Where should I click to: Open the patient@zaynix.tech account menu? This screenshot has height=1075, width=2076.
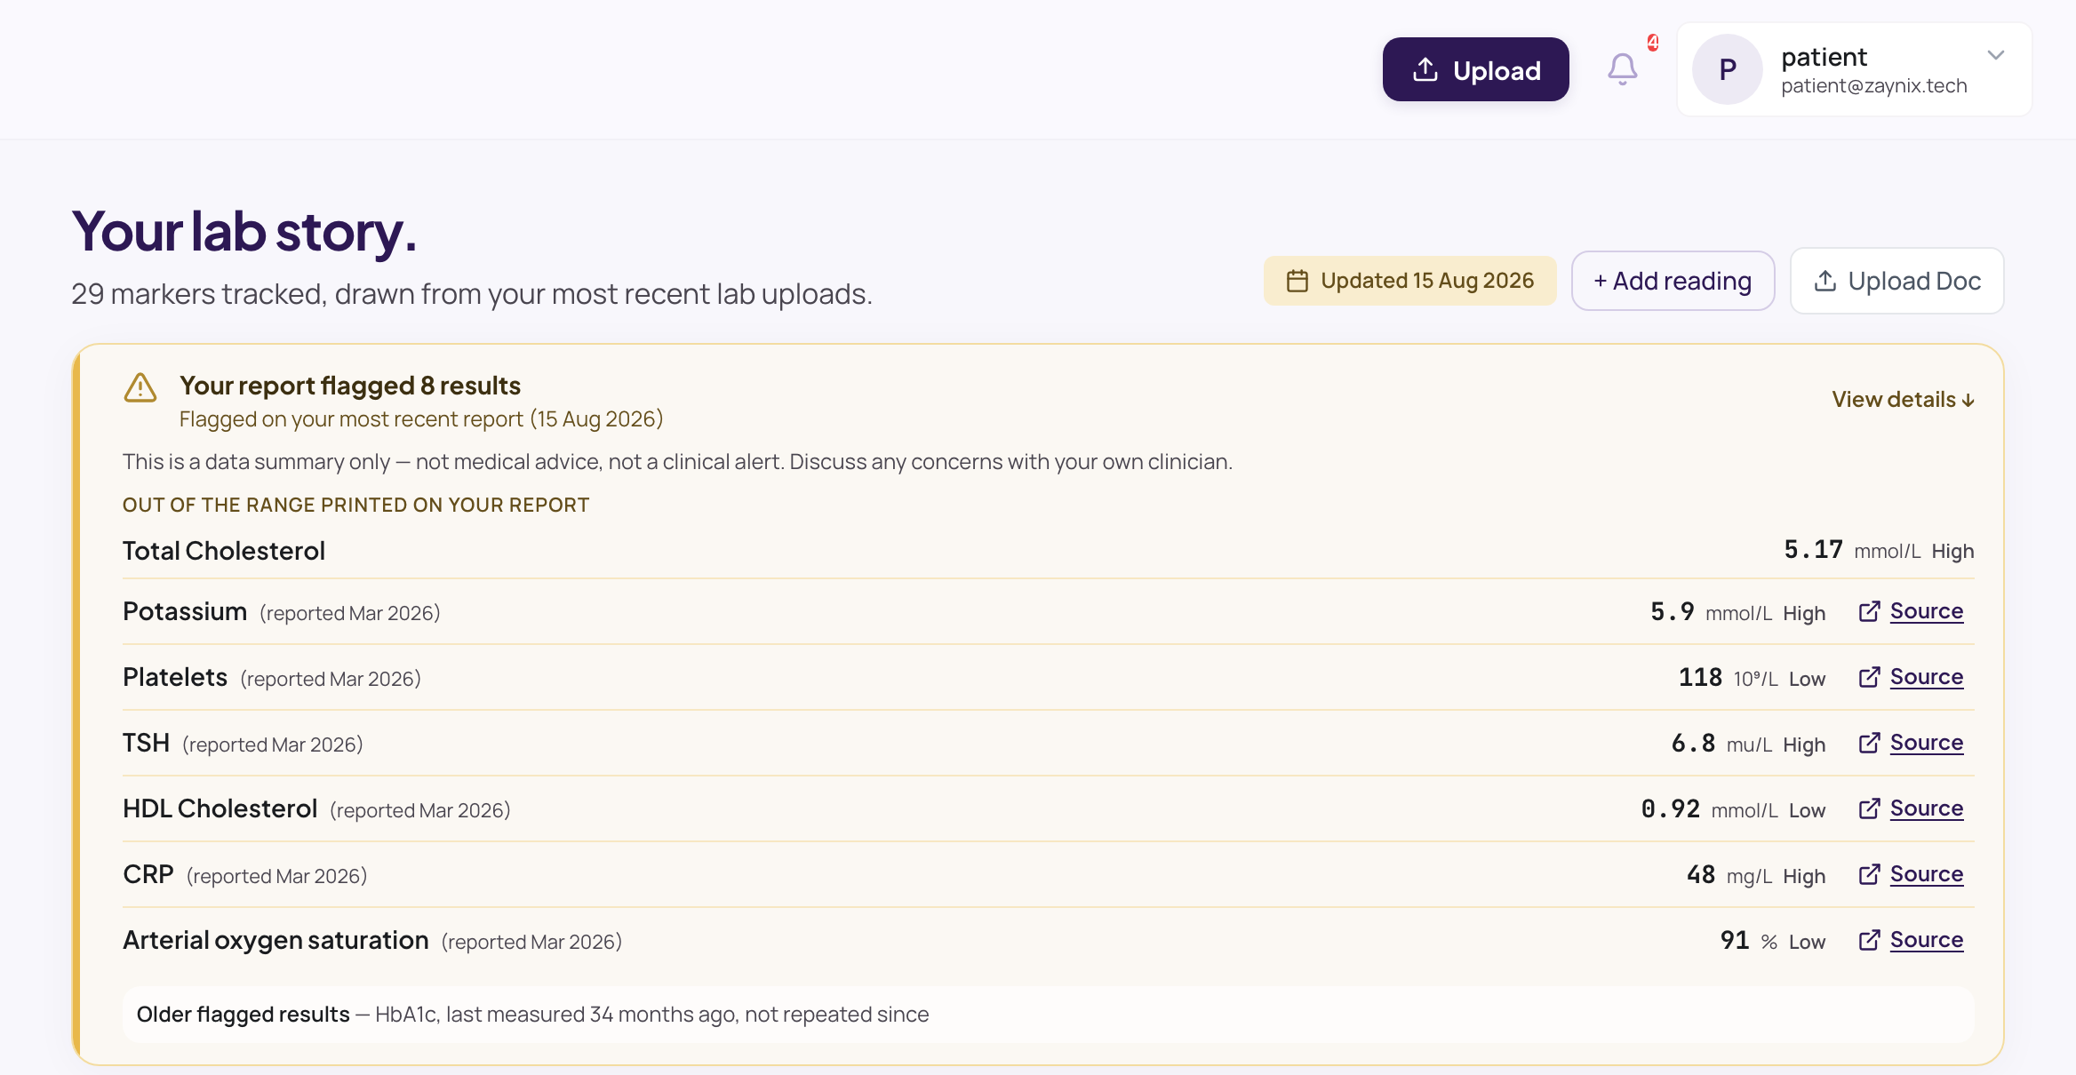click(1855, 69)
